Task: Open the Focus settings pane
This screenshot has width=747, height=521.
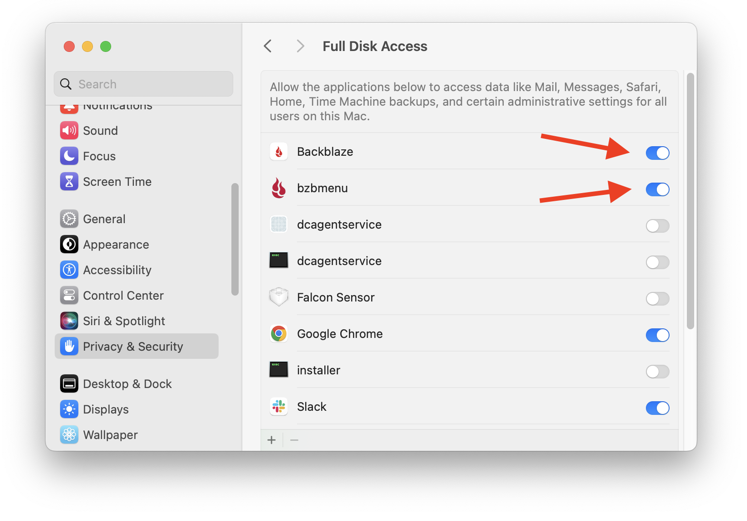Action: pos(137,156)
